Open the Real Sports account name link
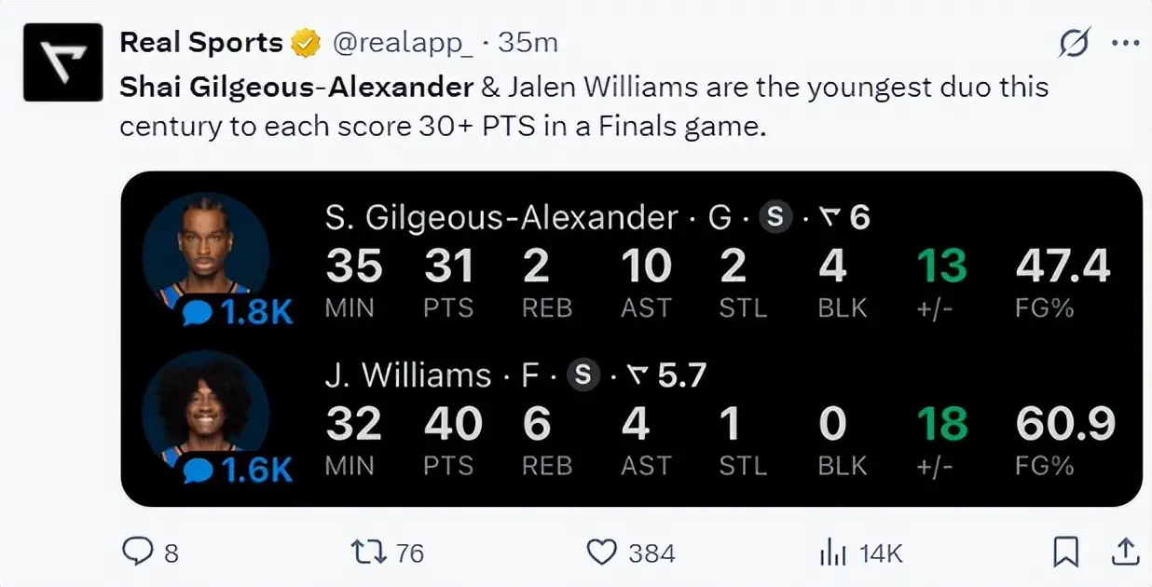Image resolution: width=1152 pixels, height=587 pixels. pyautogui.click(x=201, y=43)
